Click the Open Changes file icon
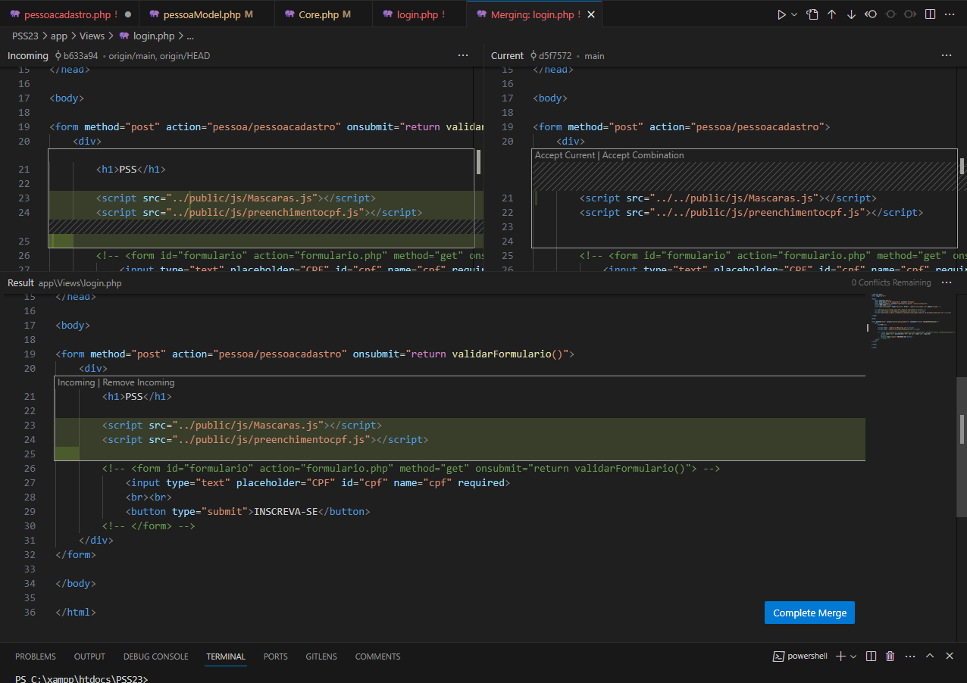This screenshot has height=683, width=967. (x=812, y=14)
